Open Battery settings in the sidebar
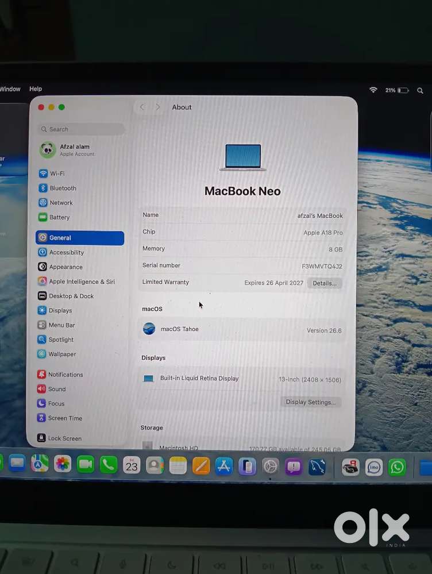432x574 pixels. tap(54, 217)
